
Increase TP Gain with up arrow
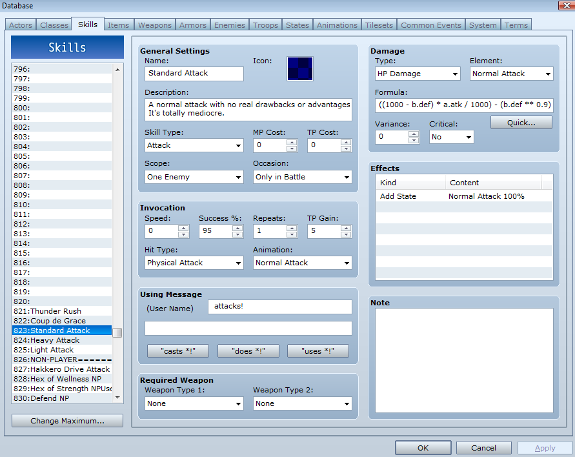tap(346, 228)
